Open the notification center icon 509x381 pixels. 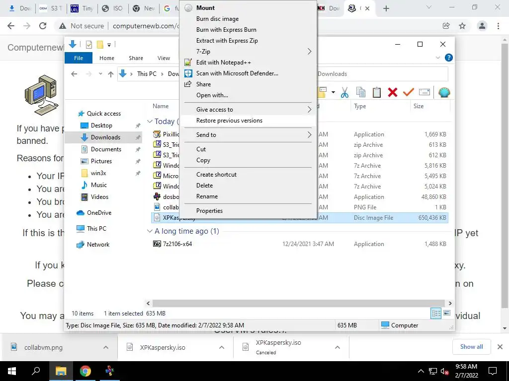pos(493,371)
